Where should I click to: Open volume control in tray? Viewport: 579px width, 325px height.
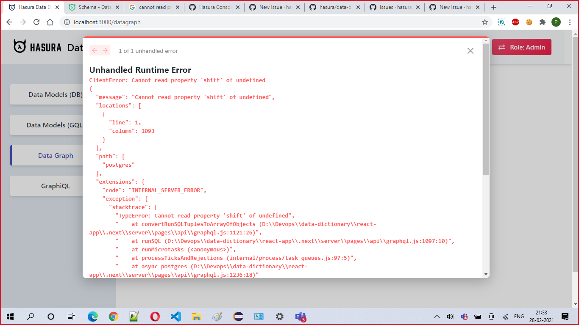pyautogui.click(x=450, y=316)
